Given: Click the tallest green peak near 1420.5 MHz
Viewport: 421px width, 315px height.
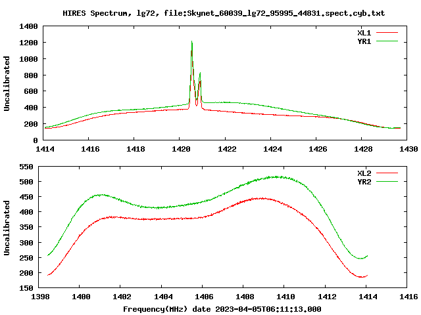Looking at the screenshot, I should (191, 41).
